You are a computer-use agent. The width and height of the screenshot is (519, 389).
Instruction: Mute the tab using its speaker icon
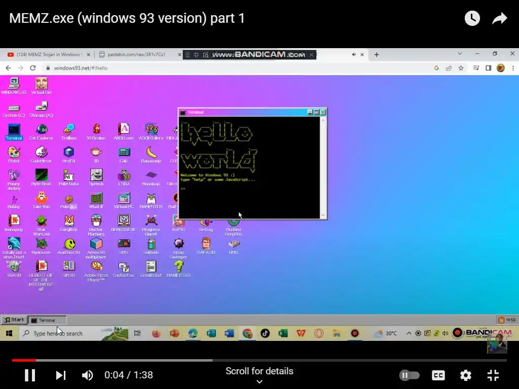354,55
